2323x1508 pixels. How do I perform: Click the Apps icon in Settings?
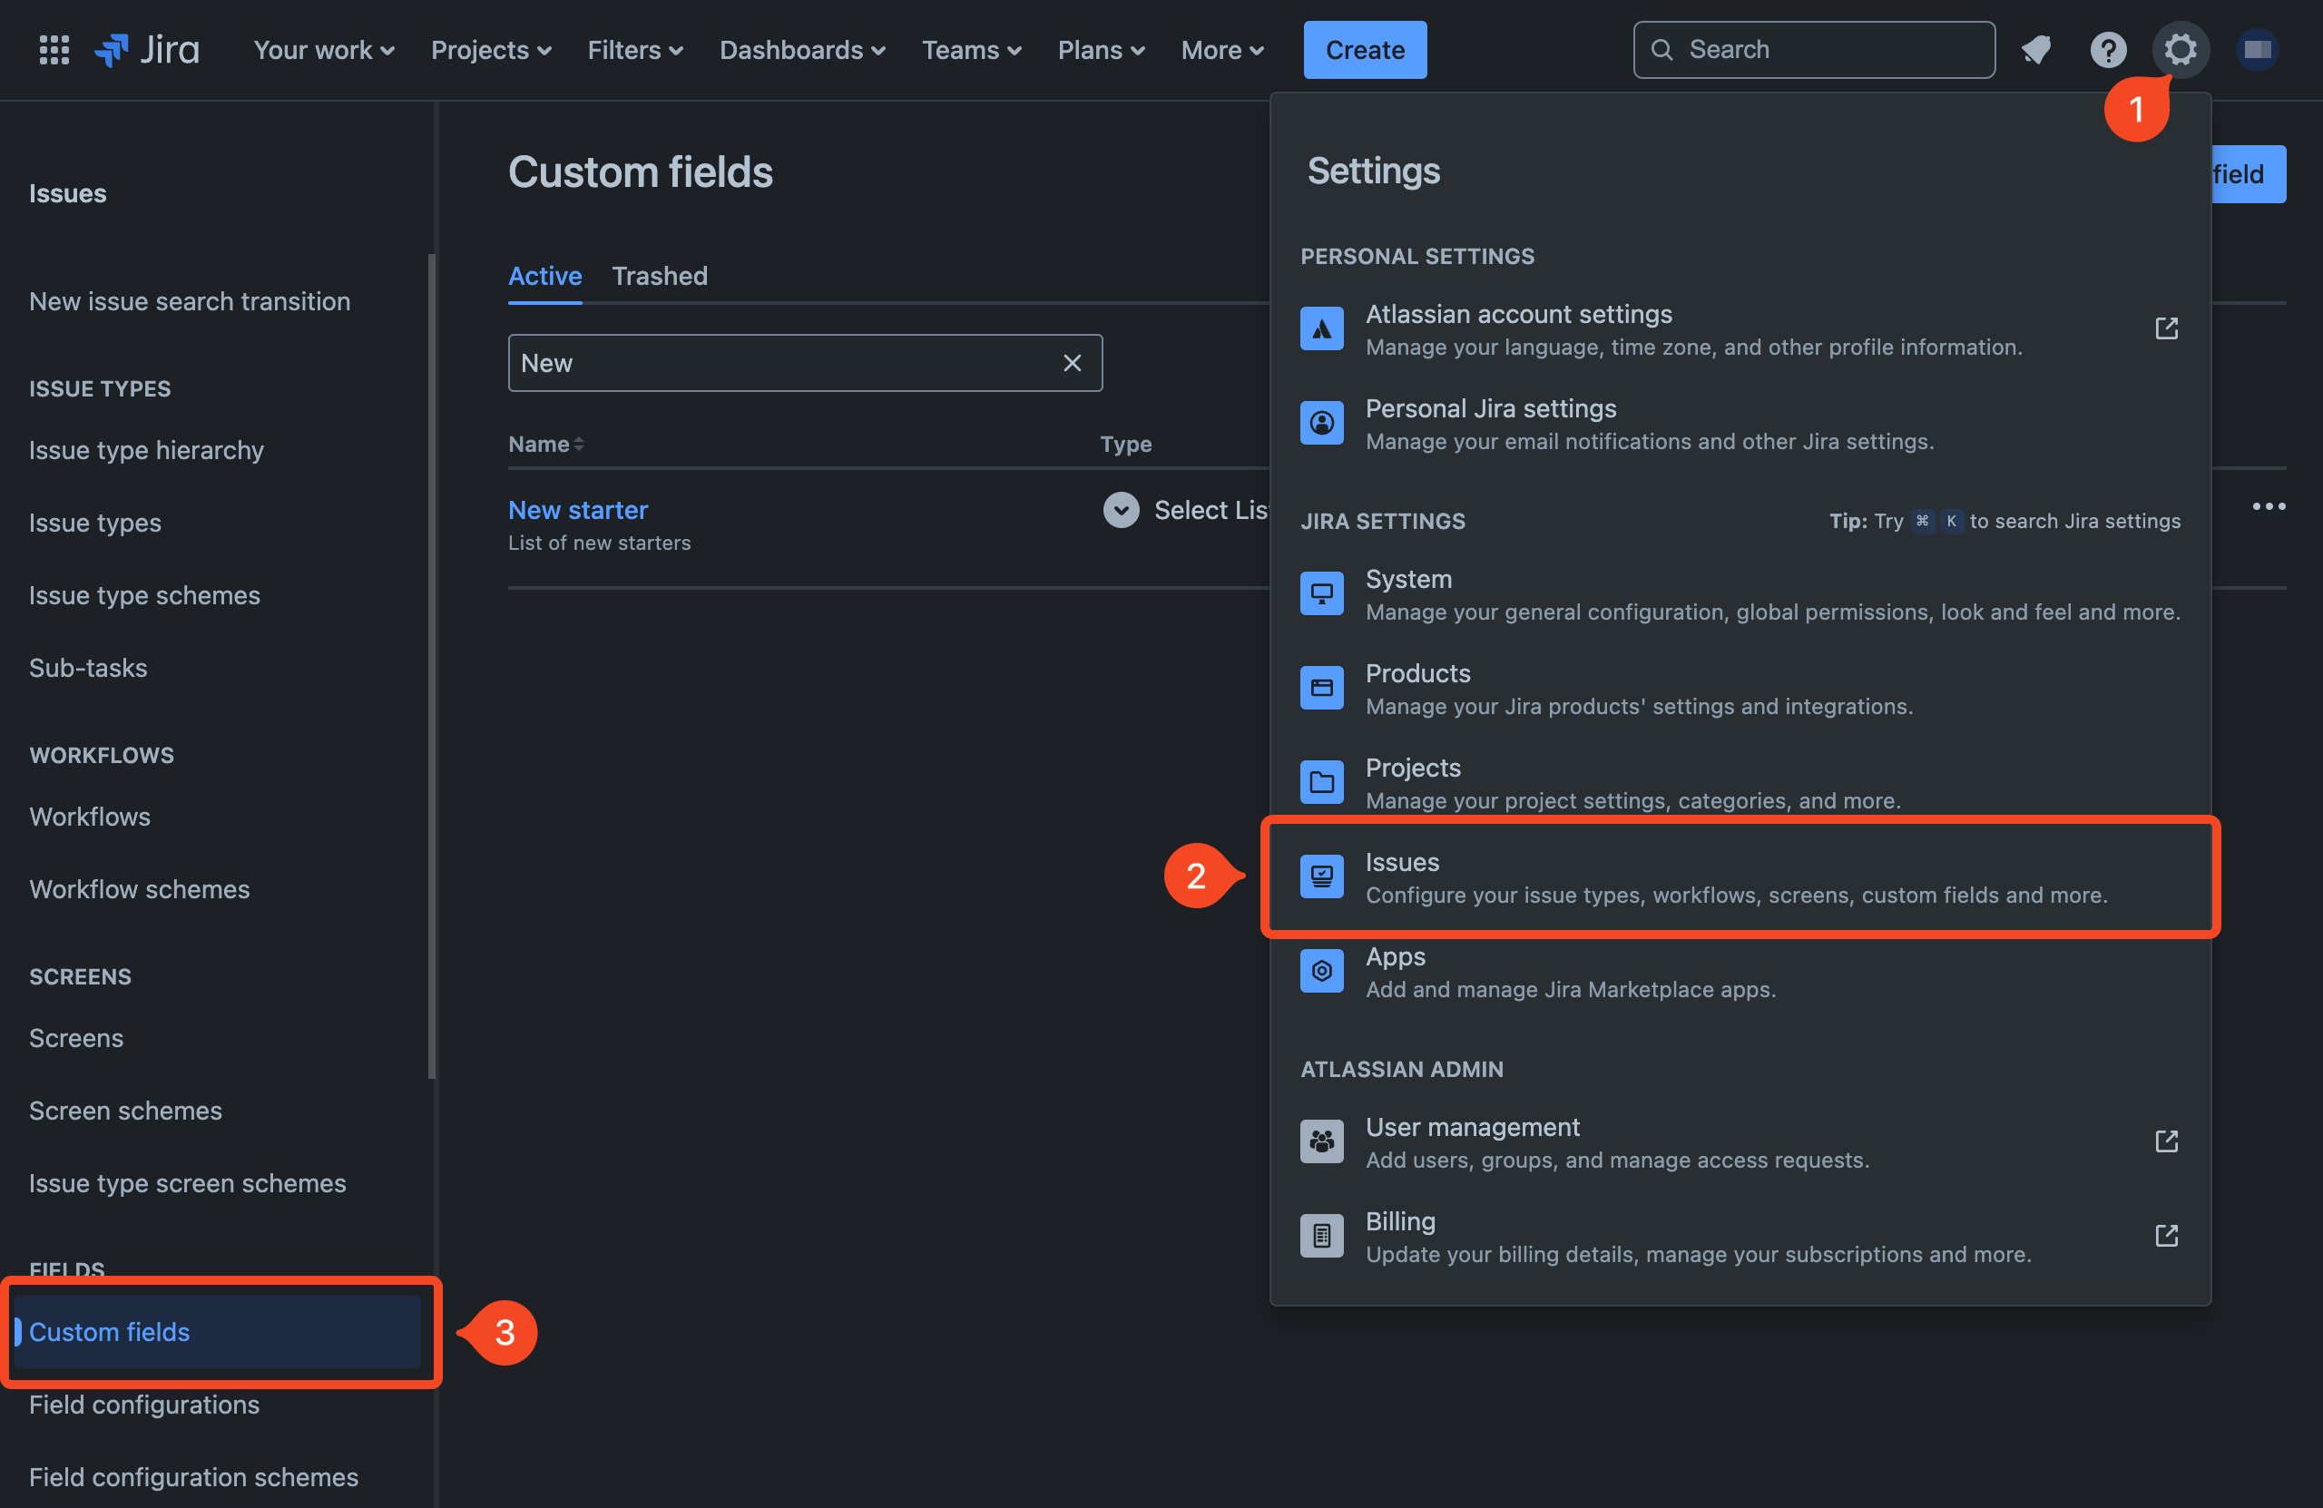click(x=1321, y=971)
